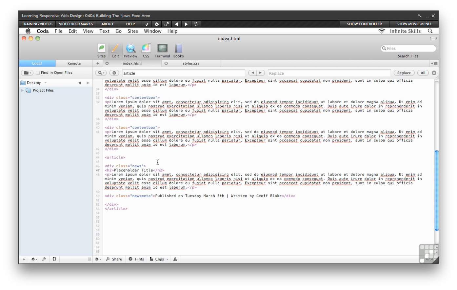Open the CSS editor toolbar icon

point(146,51)
